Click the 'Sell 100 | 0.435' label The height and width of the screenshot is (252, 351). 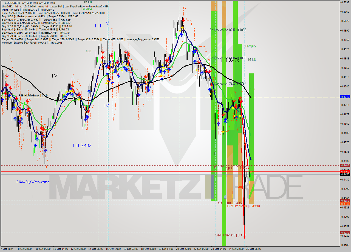230,203
